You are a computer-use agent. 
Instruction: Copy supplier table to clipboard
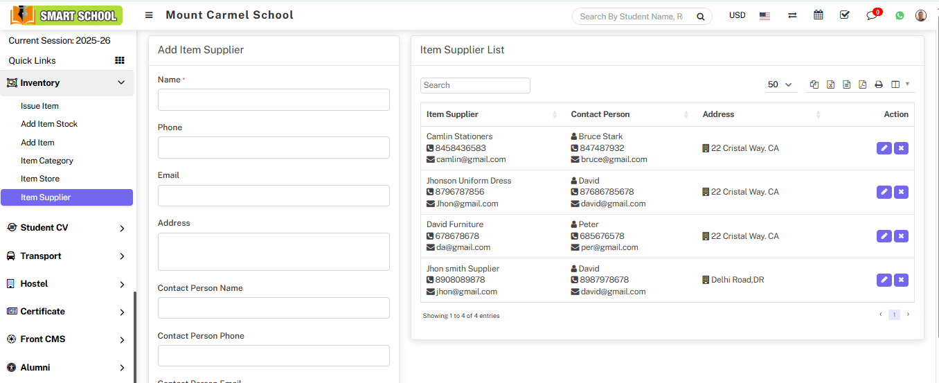point(814,84)
